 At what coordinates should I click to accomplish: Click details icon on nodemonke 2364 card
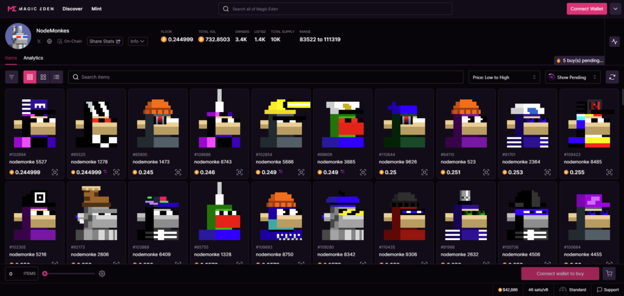[548, 172]
